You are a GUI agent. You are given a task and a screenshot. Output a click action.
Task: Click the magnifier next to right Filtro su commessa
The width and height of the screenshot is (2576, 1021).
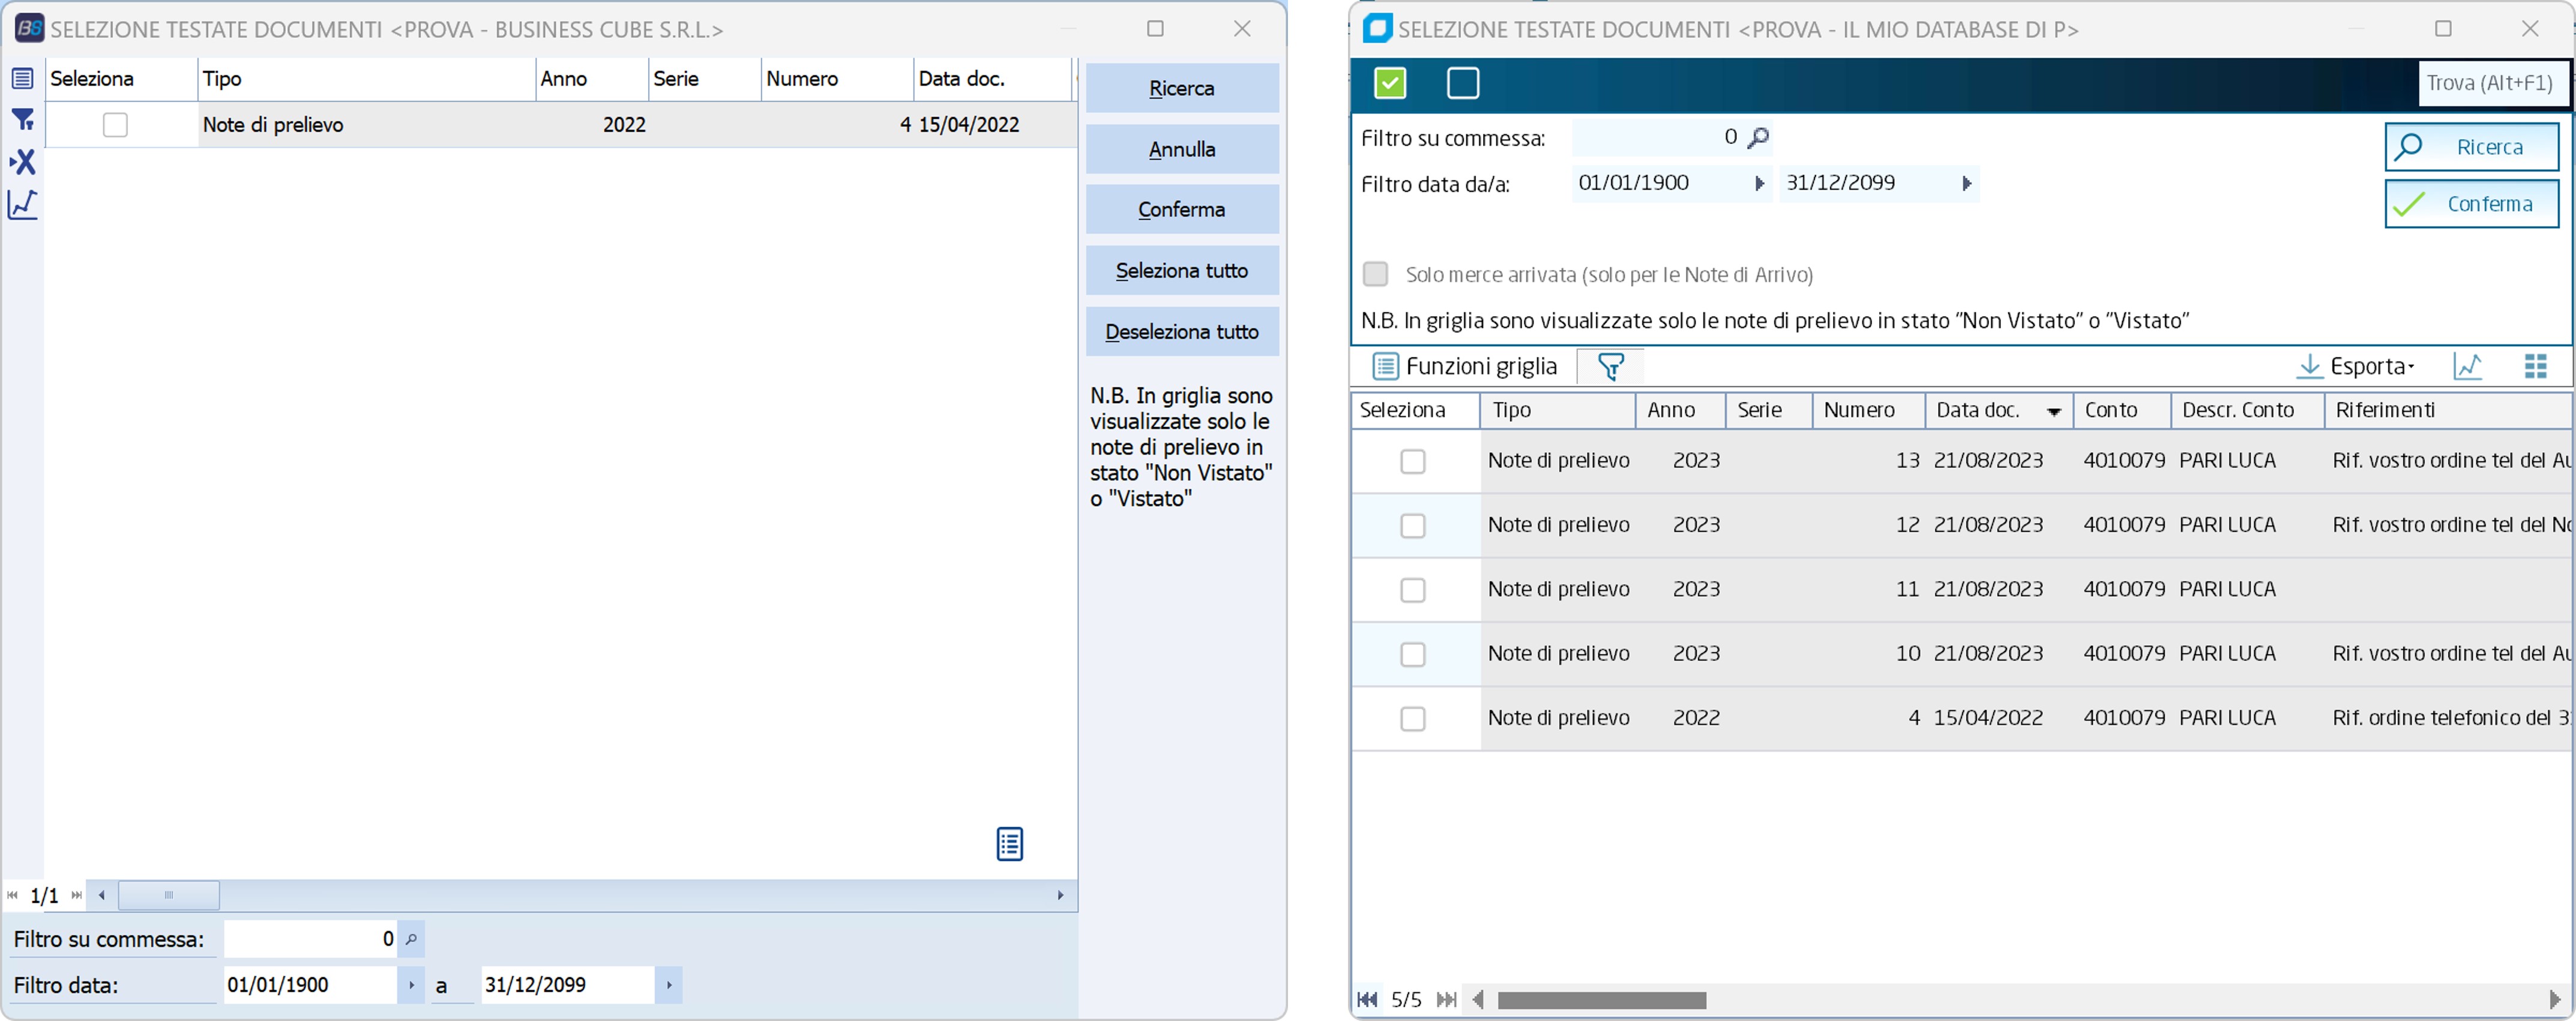point(1758,138)
